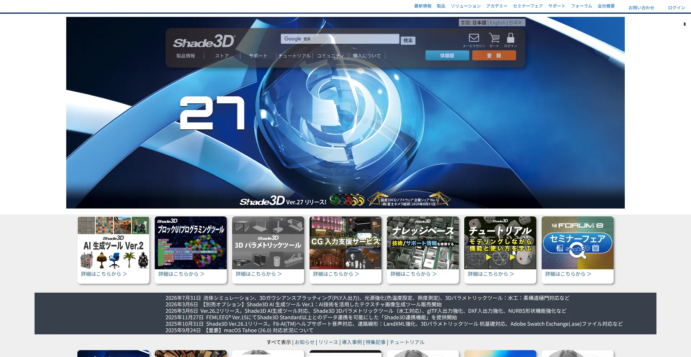Image resolution: width=691 pixels, height=357 pixels.
Task: Click the Google search input field
Action: (340, 39)
